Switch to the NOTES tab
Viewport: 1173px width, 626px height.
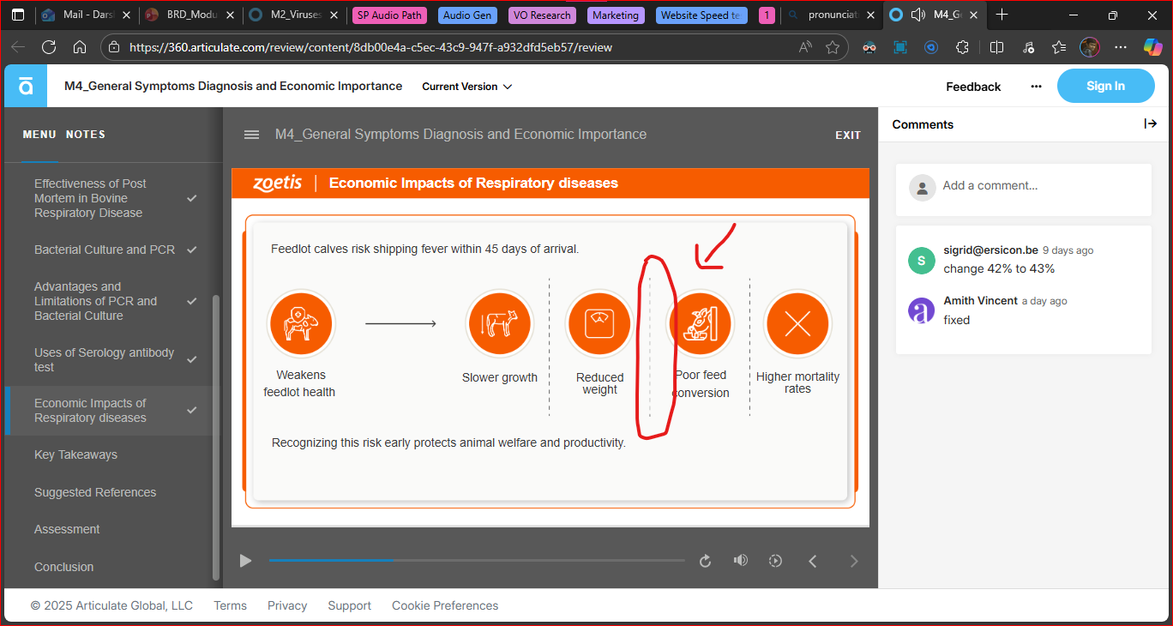(86, 135)
